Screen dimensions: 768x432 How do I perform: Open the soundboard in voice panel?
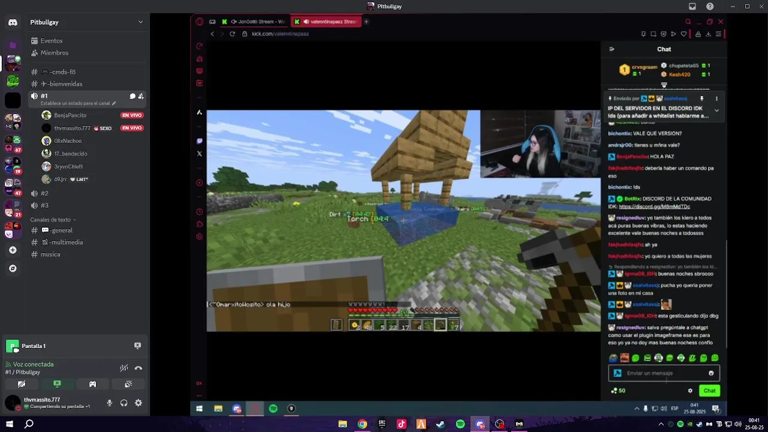point(128,384)
